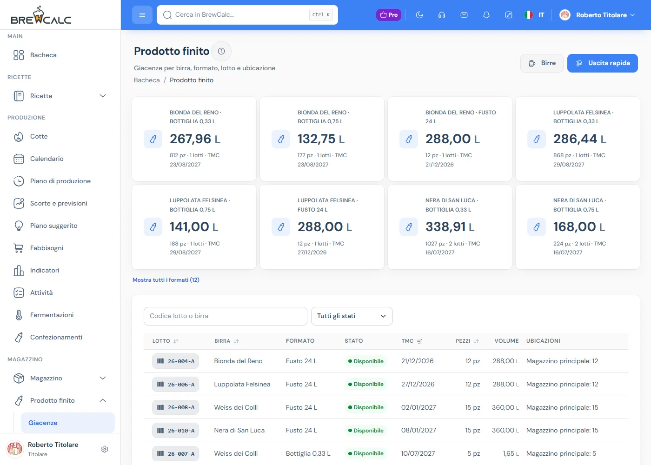Open Cotte in the sidebar
651x465 pixels.
pos(60,136)
